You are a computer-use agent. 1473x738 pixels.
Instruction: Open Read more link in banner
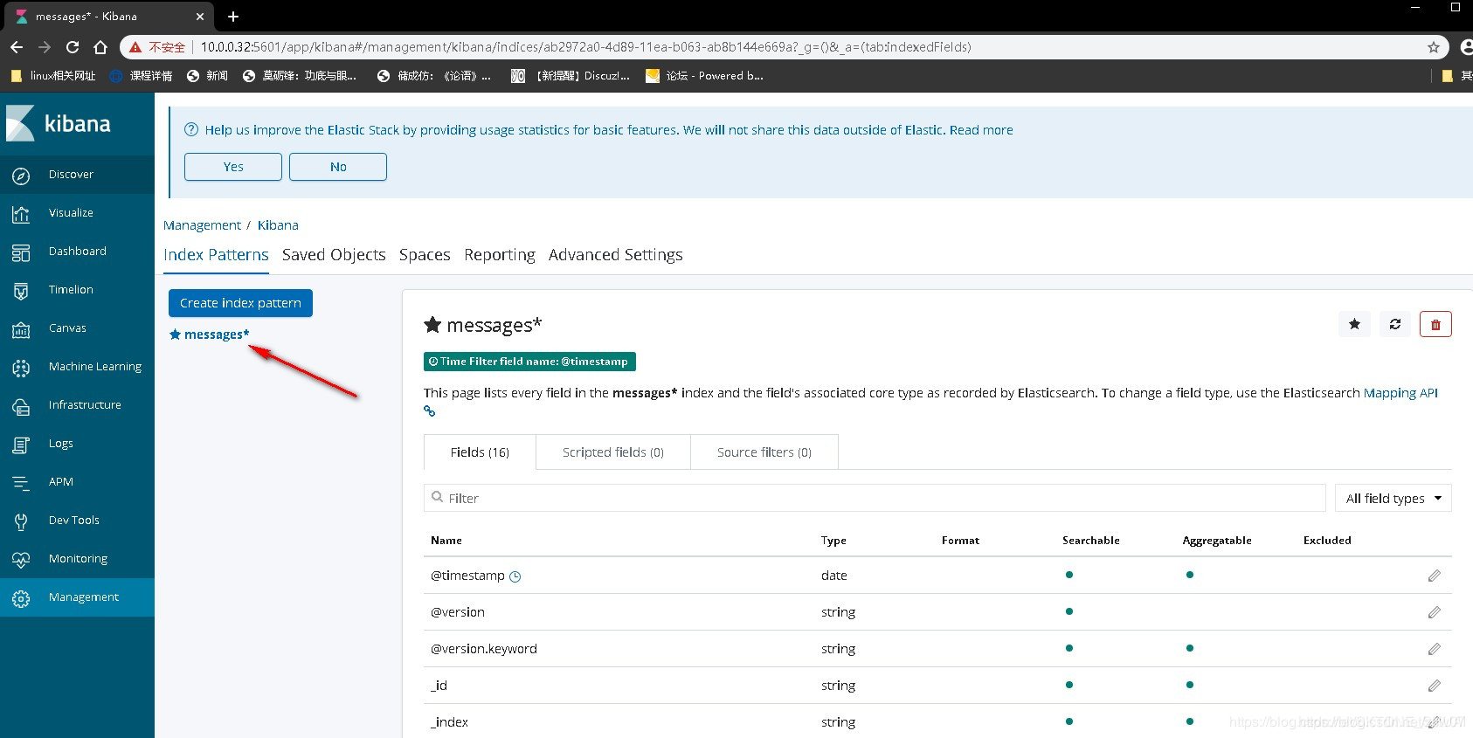coord(981,130)
